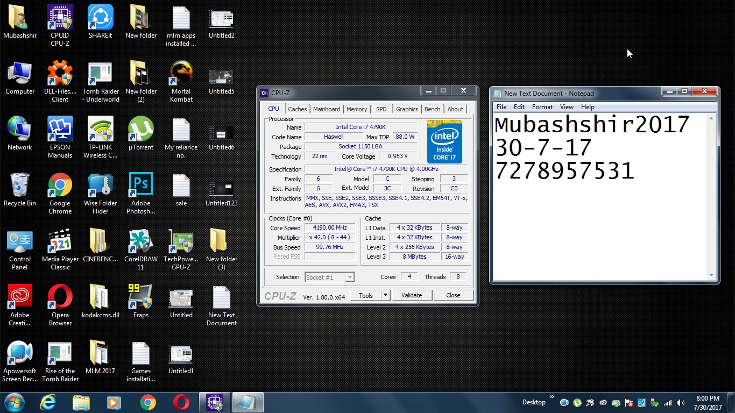Viewport: 735px width, 413px height.
Task: Switch to the Mainboard tab in CPU-Z
Action: tap(327, 109)
